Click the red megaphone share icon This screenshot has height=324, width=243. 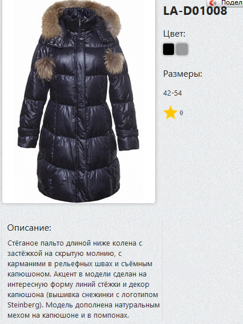213,3
